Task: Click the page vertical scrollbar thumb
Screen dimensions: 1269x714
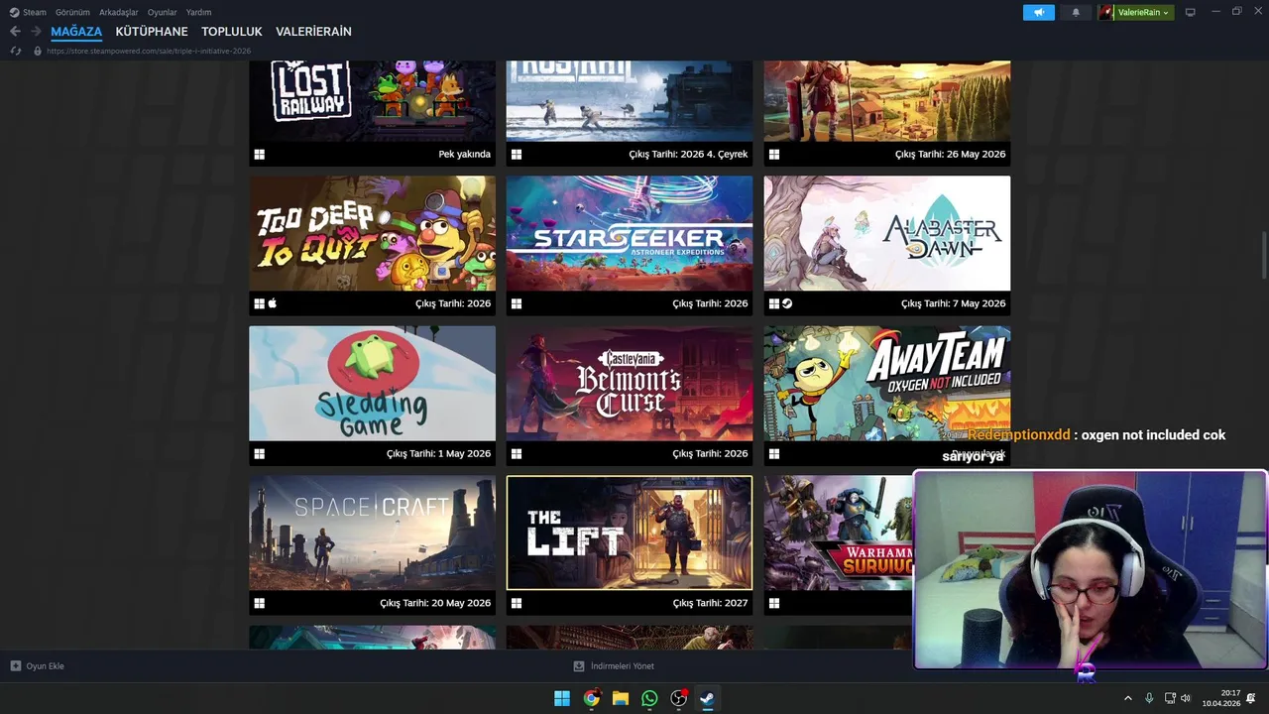Action: [1263, 256]
